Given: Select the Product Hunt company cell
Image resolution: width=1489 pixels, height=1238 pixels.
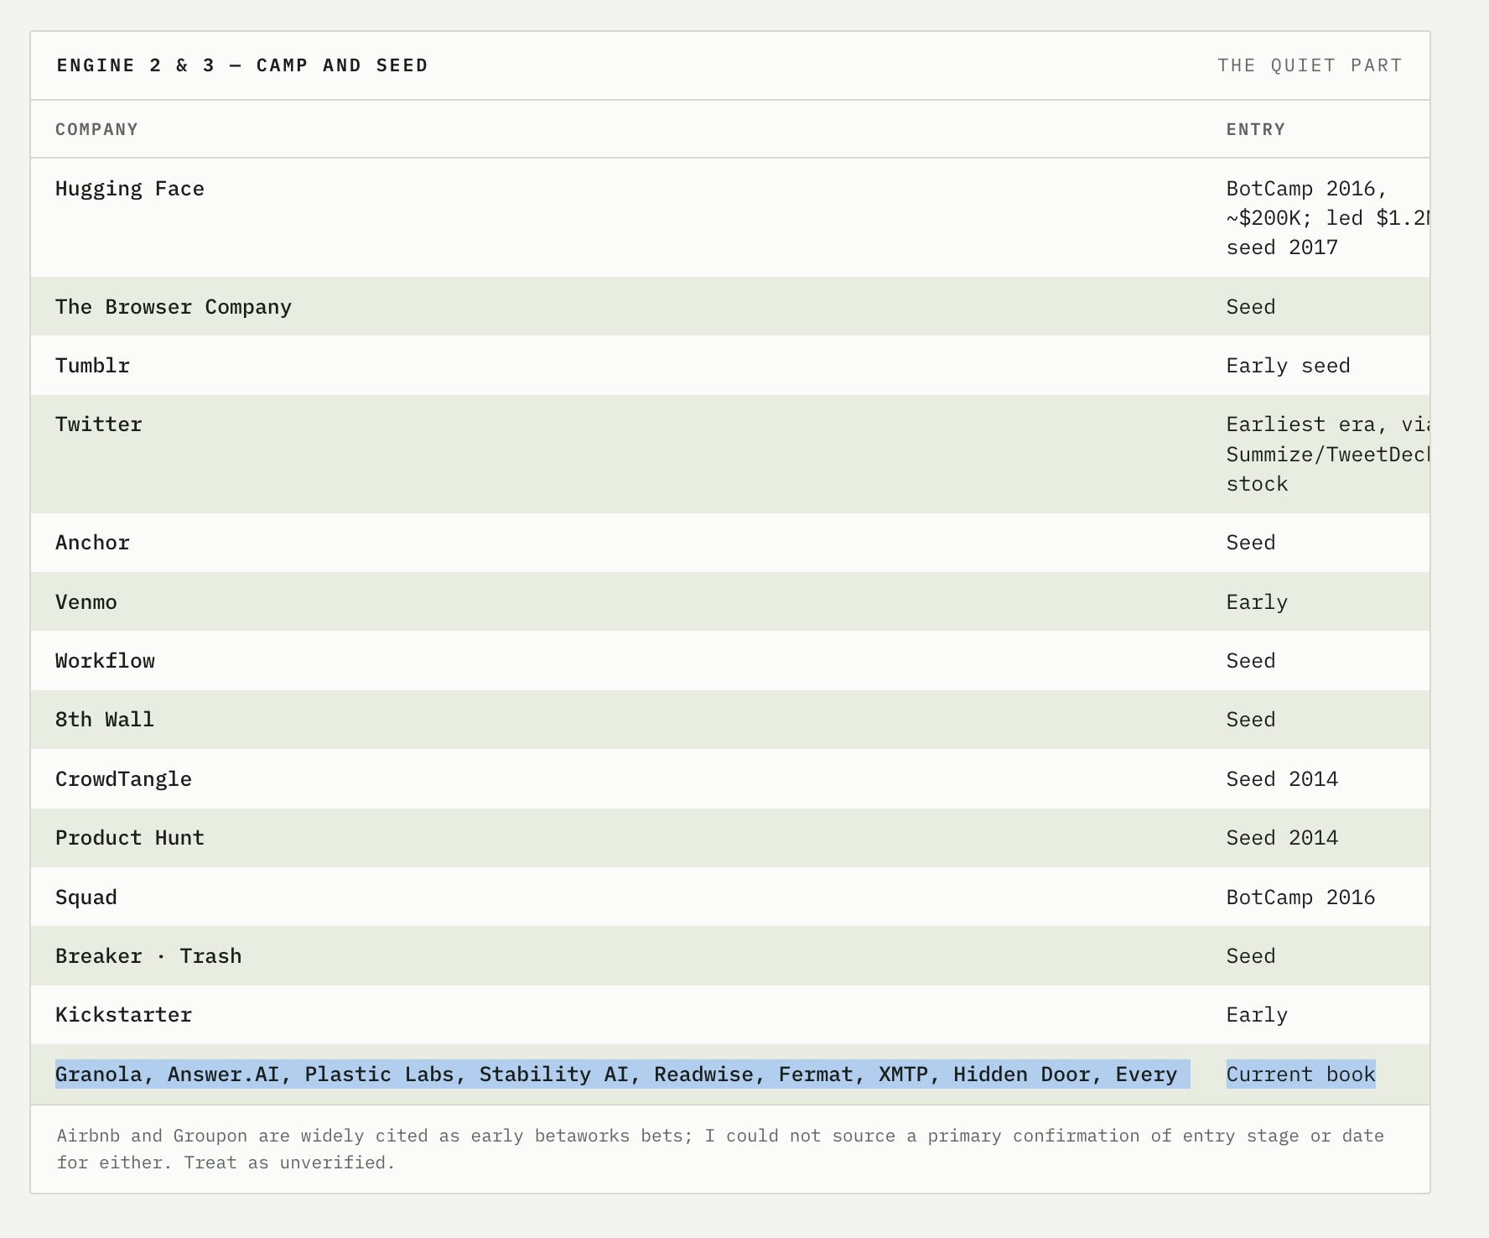Looking at the screenshot, I should tap(130, 838).
